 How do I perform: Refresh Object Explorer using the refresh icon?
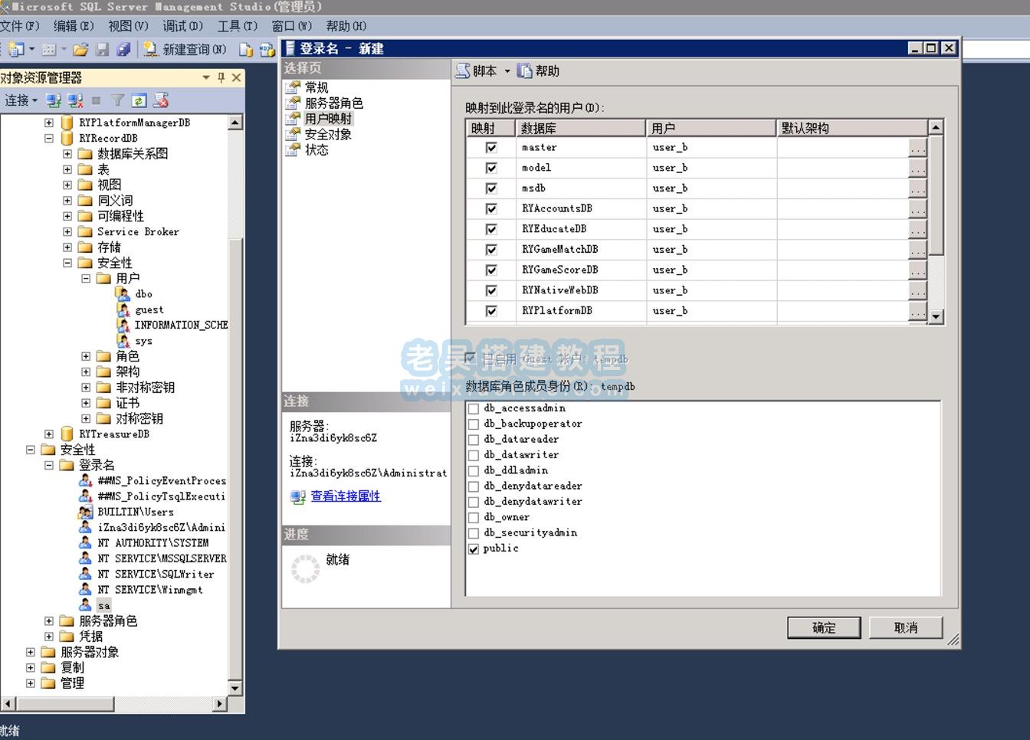[138, 100]
